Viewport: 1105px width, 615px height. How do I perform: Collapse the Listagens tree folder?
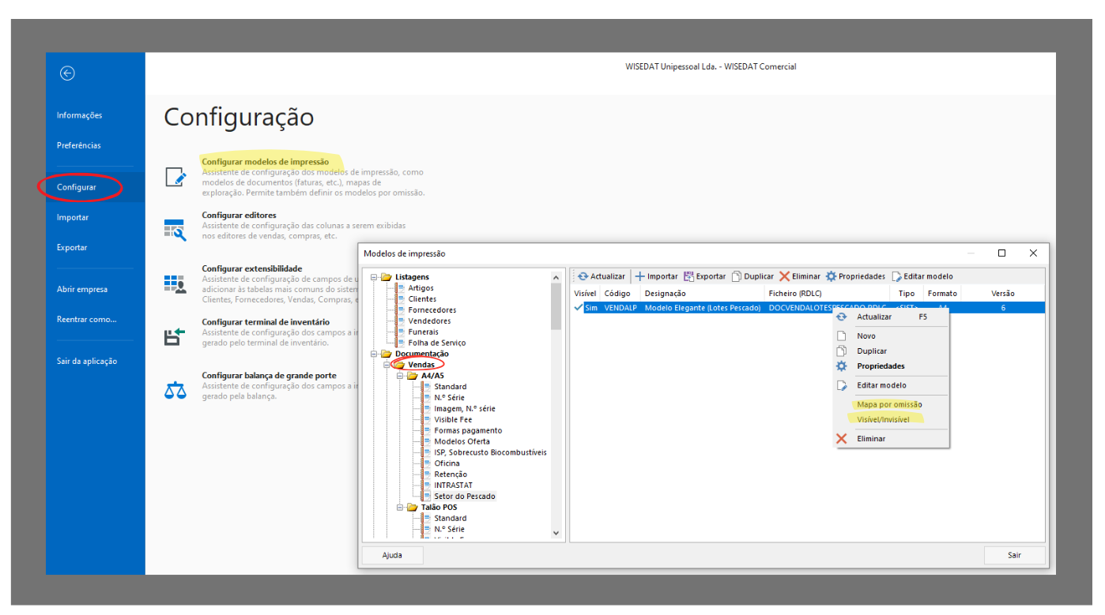374,277
